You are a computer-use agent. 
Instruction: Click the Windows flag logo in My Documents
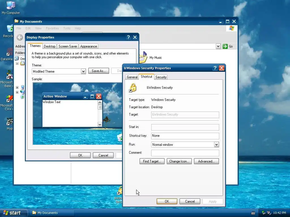[231, 28]
